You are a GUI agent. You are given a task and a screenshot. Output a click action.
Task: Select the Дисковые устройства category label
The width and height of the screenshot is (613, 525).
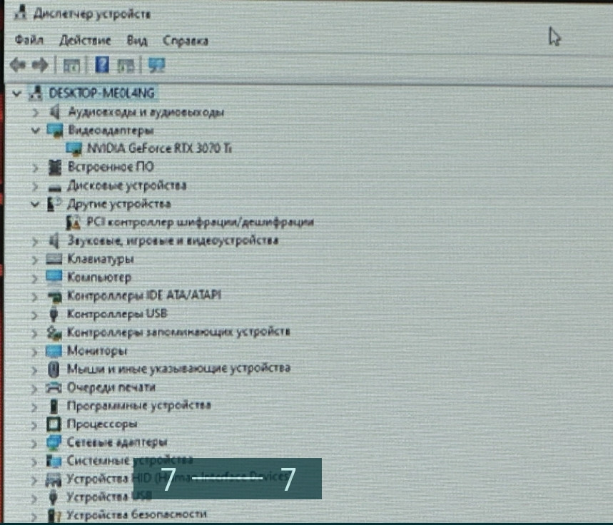coord(126,185)
